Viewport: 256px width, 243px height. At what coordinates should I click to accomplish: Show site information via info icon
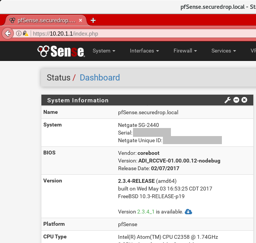click(18, 34)
